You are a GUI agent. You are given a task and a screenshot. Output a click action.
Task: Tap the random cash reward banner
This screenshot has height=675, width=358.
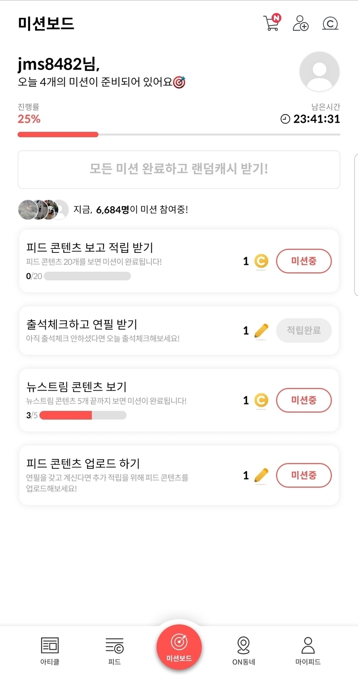point(179,169)
